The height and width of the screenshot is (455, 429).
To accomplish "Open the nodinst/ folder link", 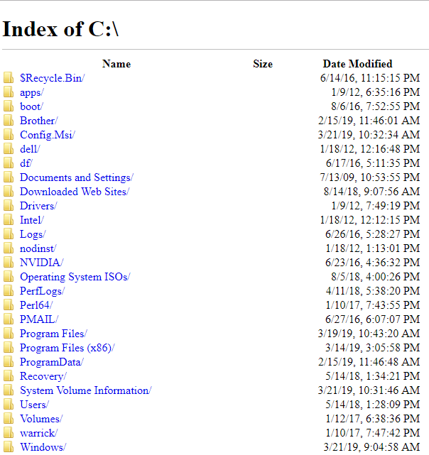I will point(38,248).
